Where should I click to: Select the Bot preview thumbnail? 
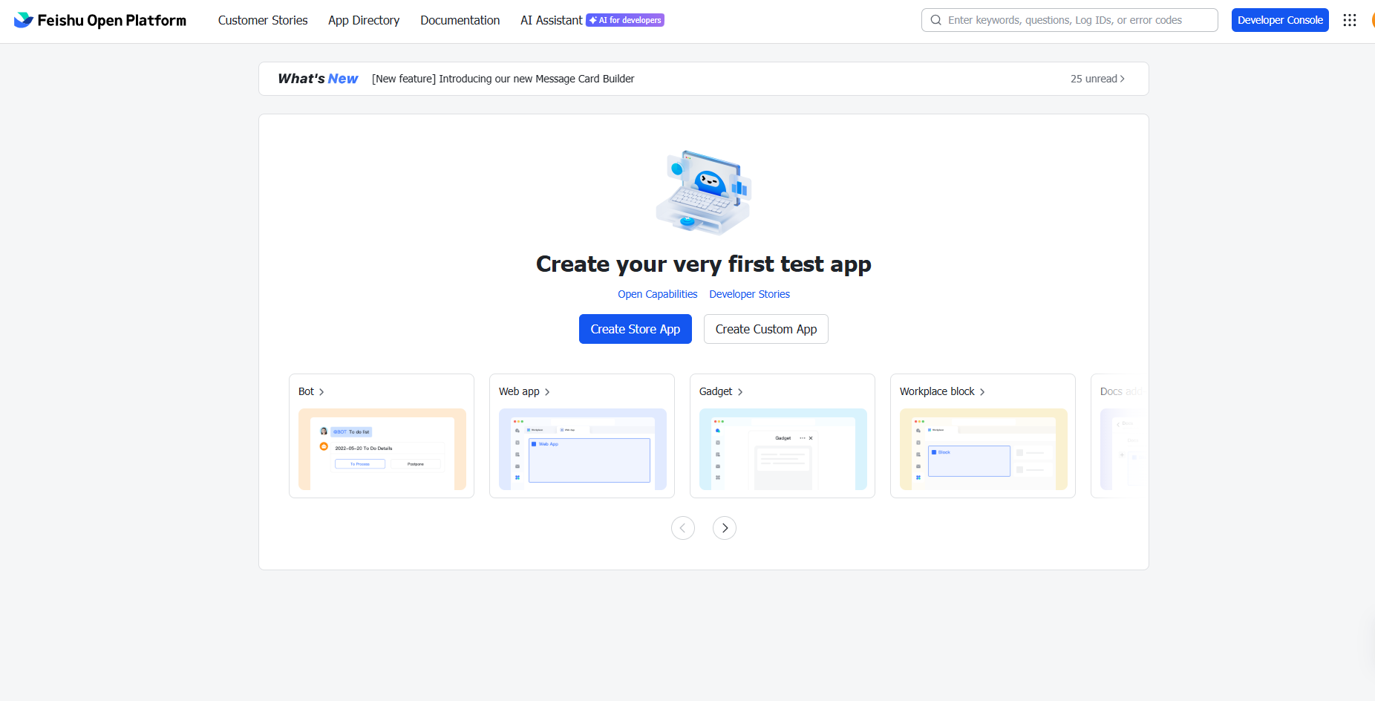[382, 449]
